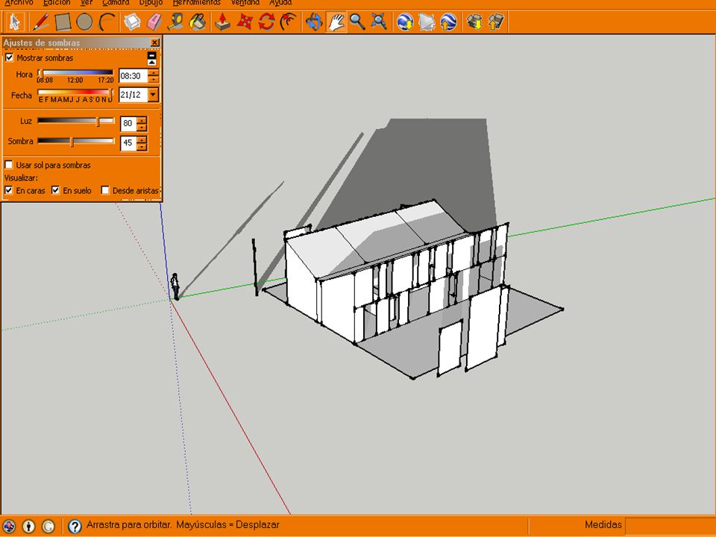Enable Usar sol para sombras
Image resolution: width=716 pixels, height=537 pixels.
click(9, 164)
